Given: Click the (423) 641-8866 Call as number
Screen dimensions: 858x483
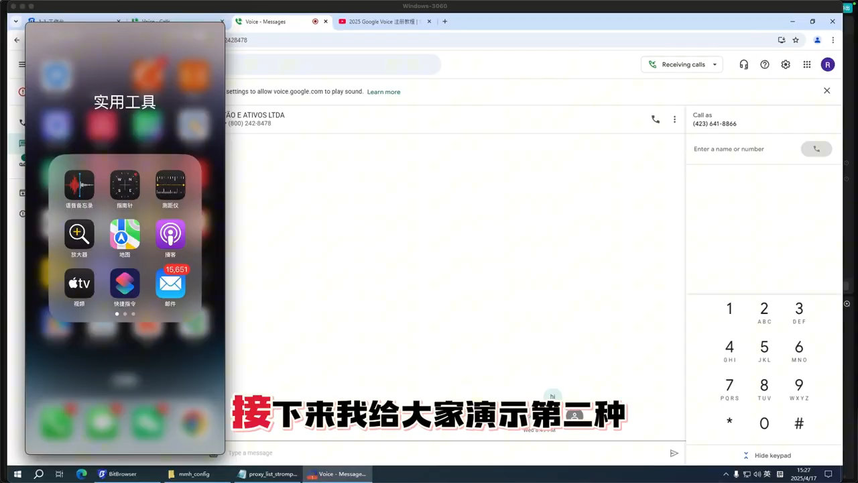Looking at the screenshot, I should point(715,124).
